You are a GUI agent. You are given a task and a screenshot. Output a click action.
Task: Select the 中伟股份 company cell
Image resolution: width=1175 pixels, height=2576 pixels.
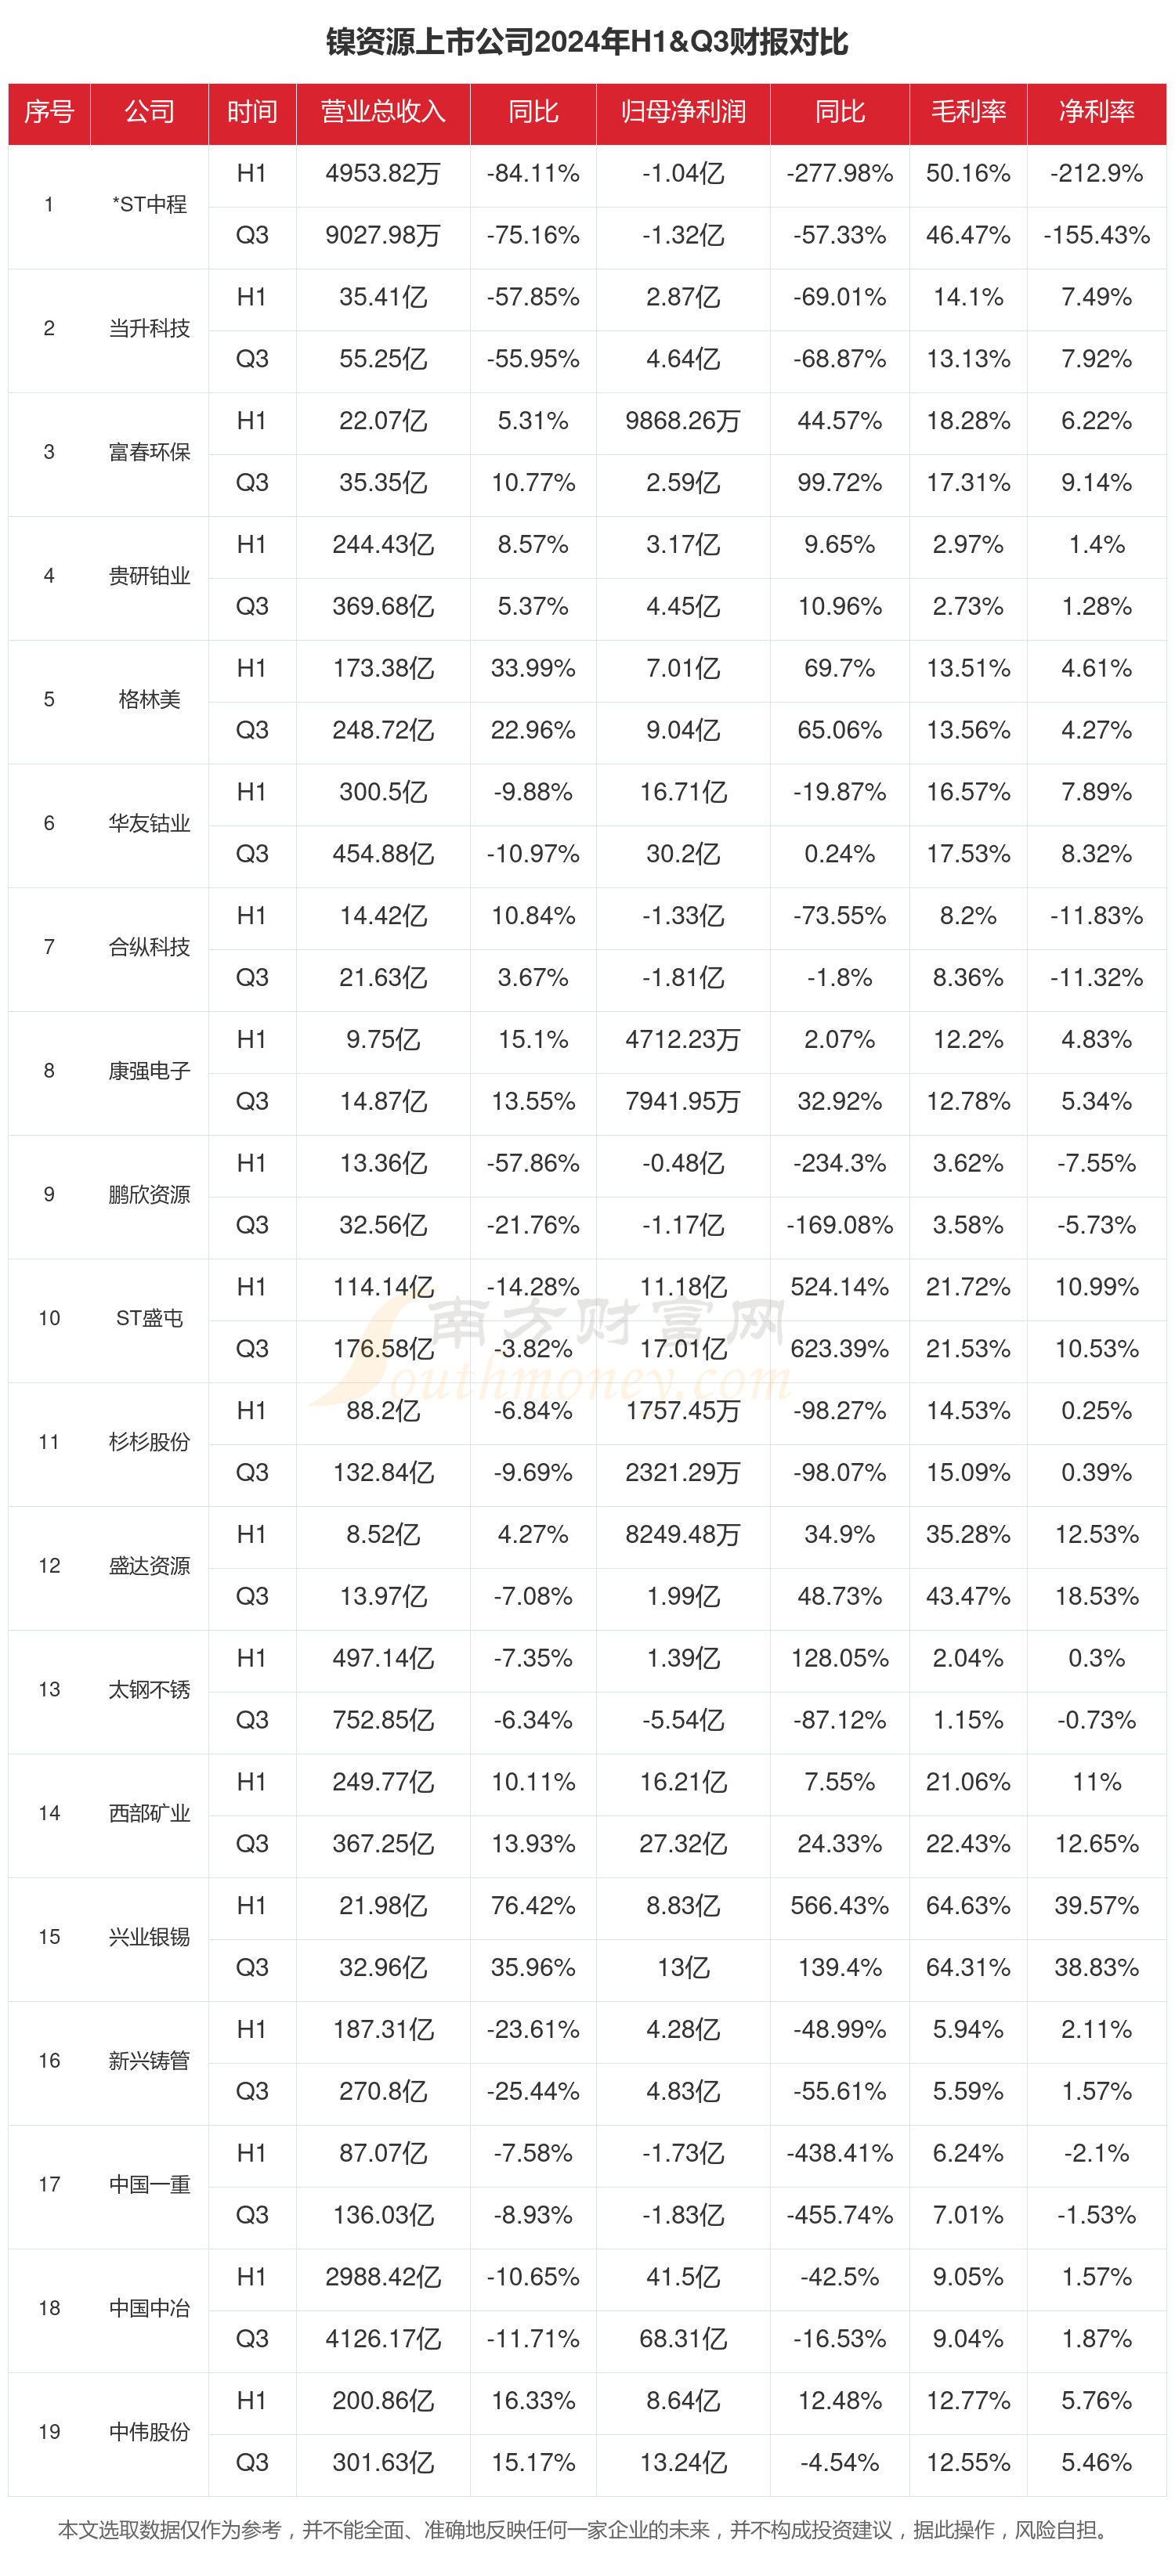click(x=149, y=2432)
